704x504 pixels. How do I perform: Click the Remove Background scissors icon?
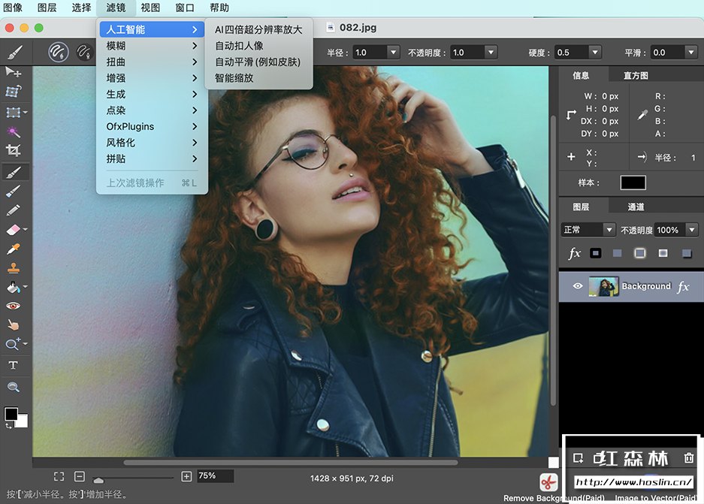click(548, 482)
